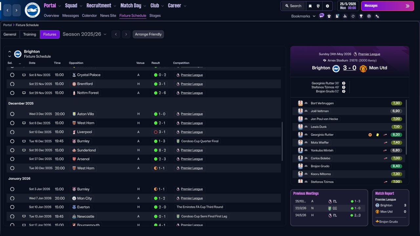The image size is (420, 236).
Task: Click the TV icon on the Crystal Palace row
Action: tap(24, 75)
